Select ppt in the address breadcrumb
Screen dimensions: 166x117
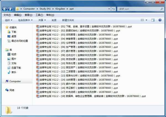[x=72, y=9]
